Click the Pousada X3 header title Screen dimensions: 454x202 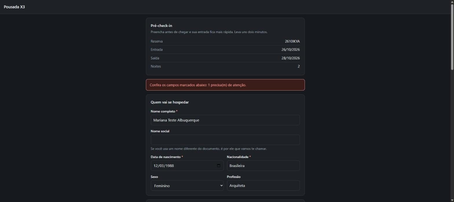click(x=14, y=7)
